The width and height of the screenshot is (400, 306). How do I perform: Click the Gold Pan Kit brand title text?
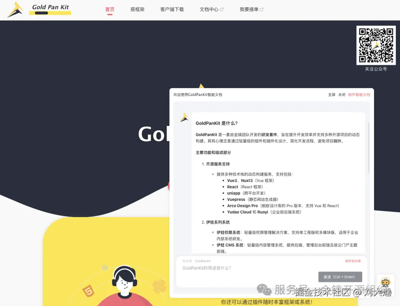point(50,7)
